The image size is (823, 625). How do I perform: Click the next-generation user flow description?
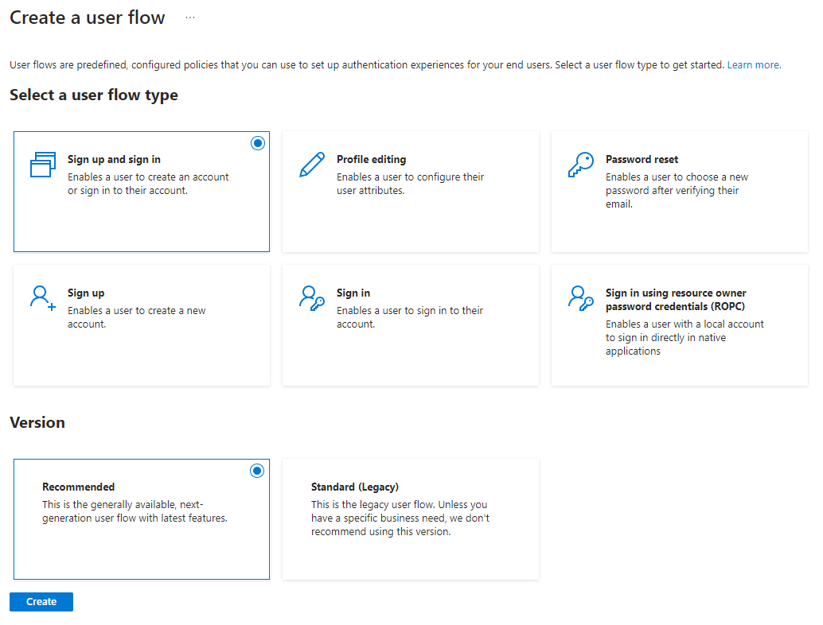point(135,512)
